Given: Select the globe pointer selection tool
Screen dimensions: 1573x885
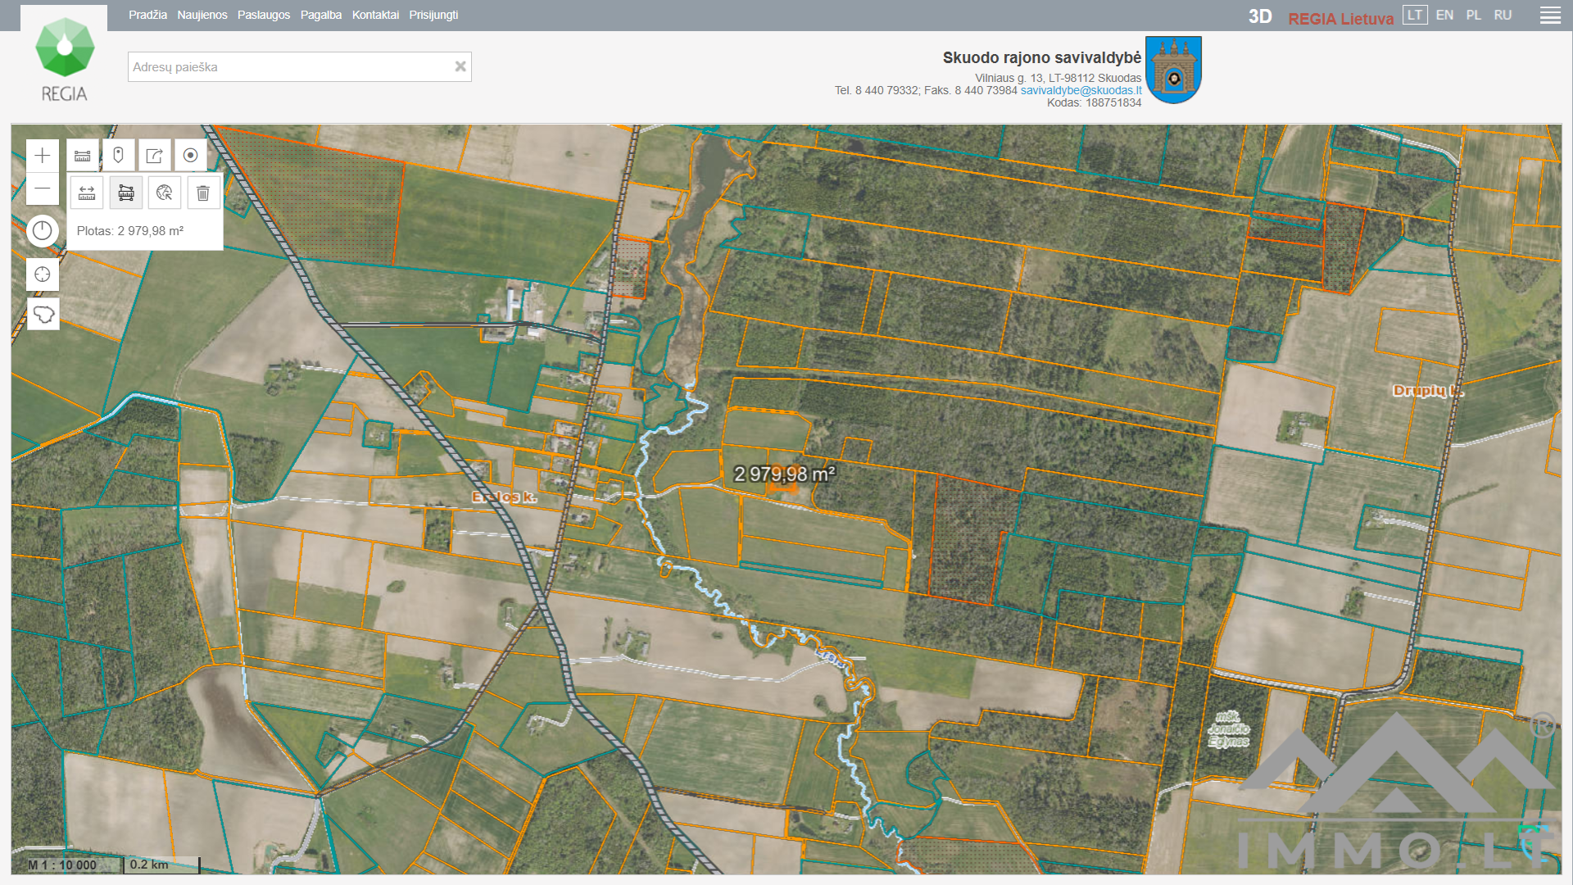Looking at the screenshot, I should 165,193.
